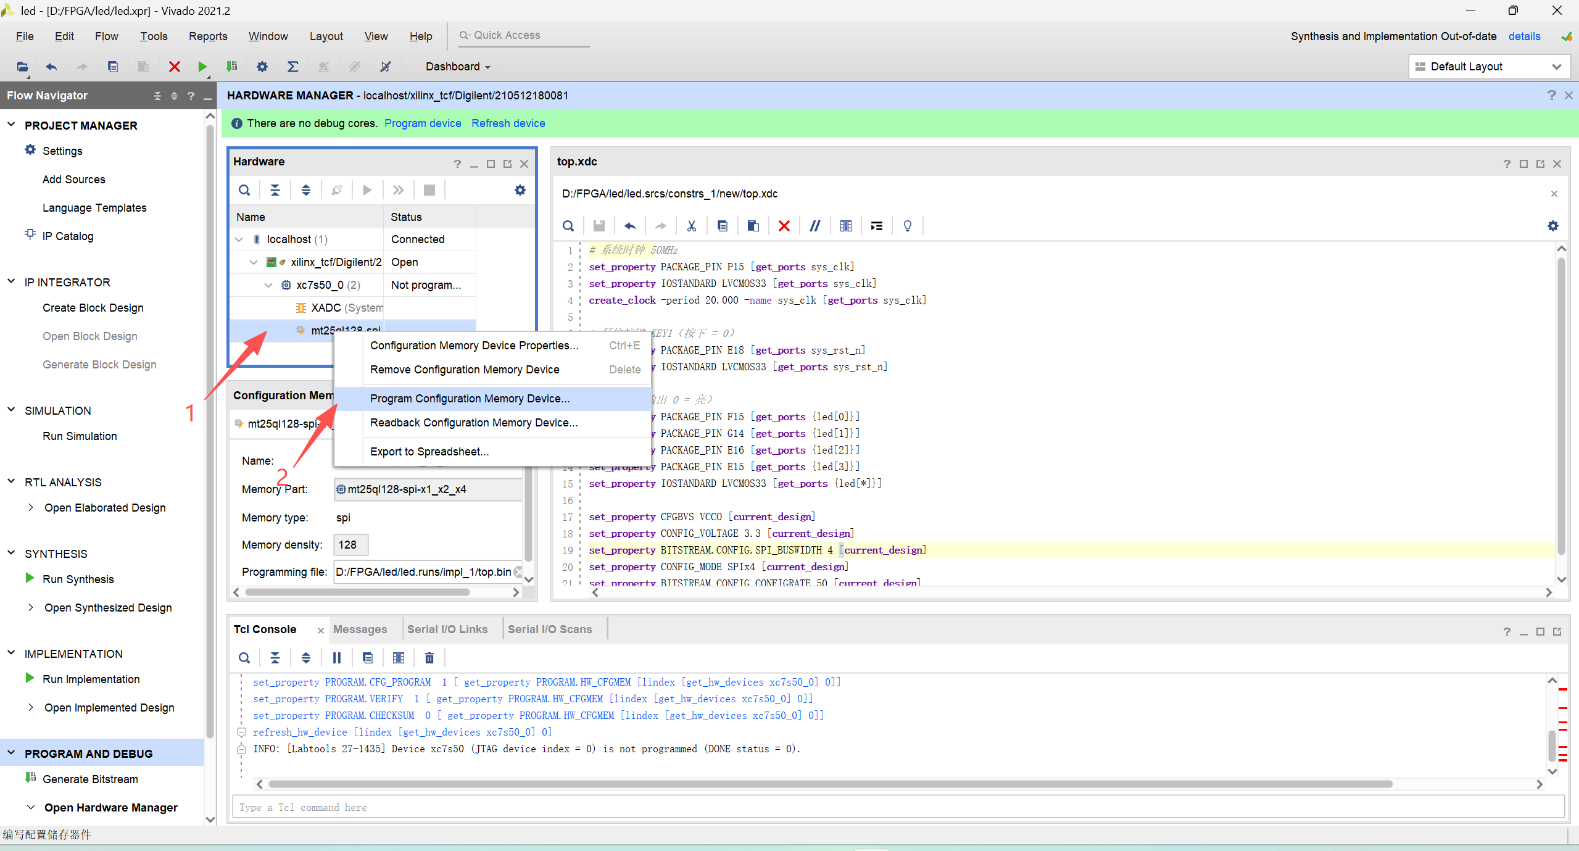Select Program Configuration Memory Device menu item

tap(470, 399)
